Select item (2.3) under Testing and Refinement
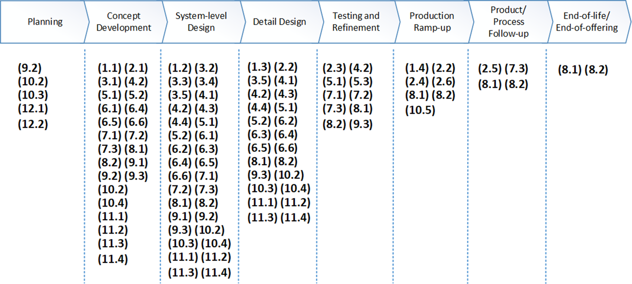The image size is (632, 284). tap(334, 68)
